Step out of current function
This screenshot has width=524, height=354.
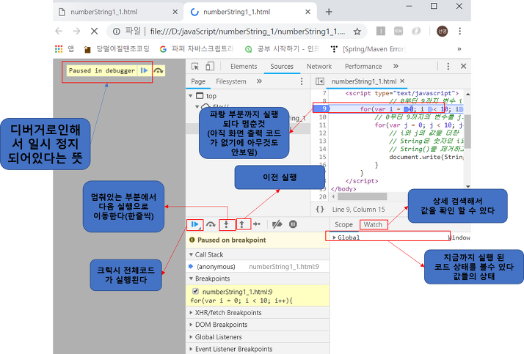[x=242, y=224]
